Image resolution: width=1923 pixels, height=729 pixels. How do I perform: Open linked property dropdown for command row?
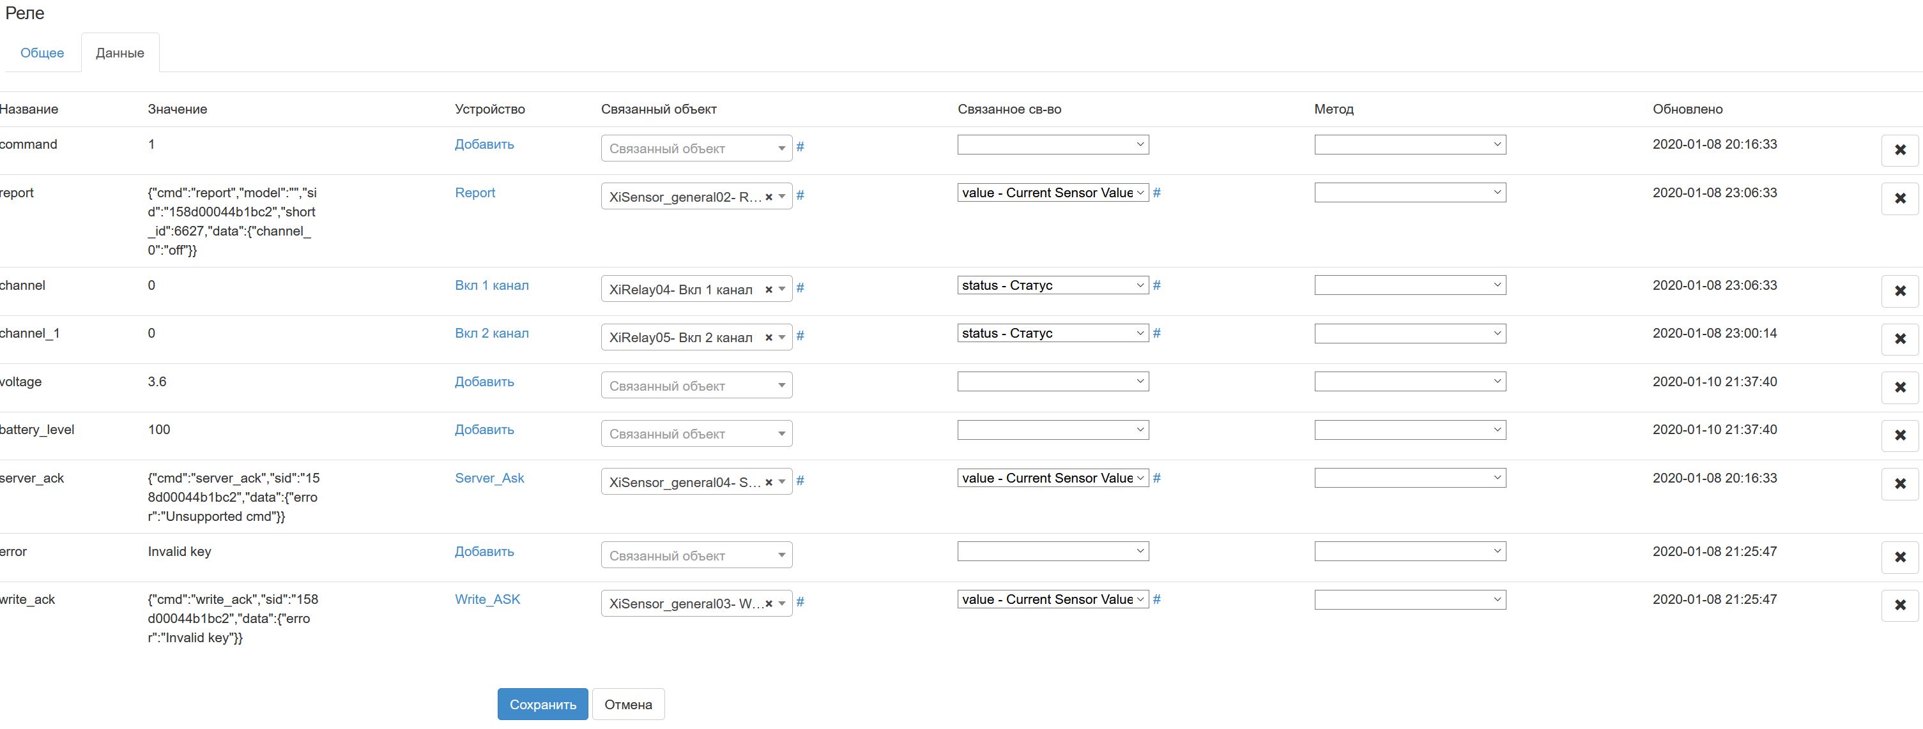coord(1053,145)
